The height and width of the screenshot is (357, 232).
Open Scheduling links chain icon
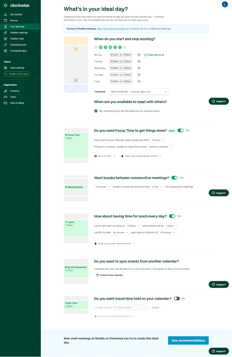5,45
